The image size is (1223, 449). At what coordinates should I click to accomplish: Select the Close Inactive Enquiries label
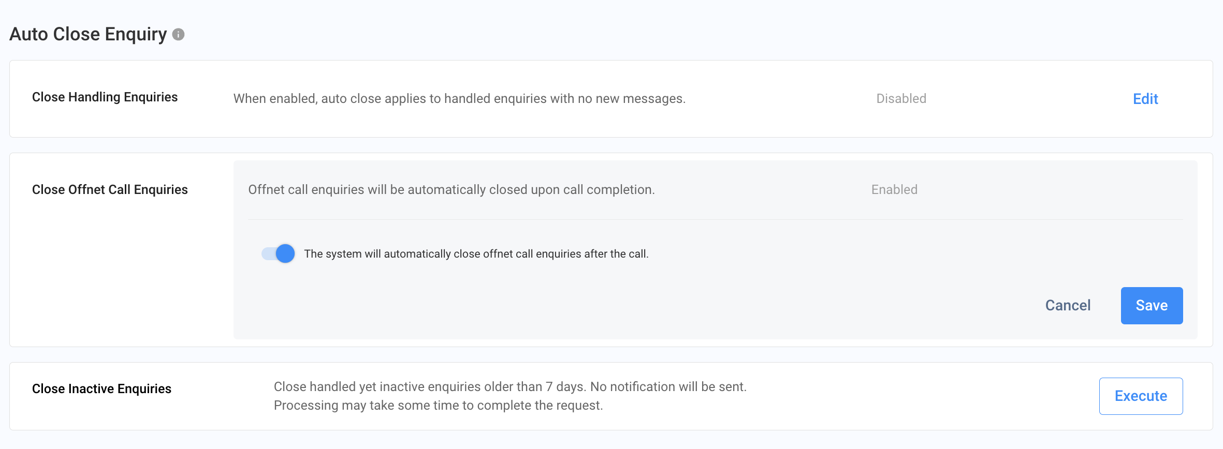[101, 389]
